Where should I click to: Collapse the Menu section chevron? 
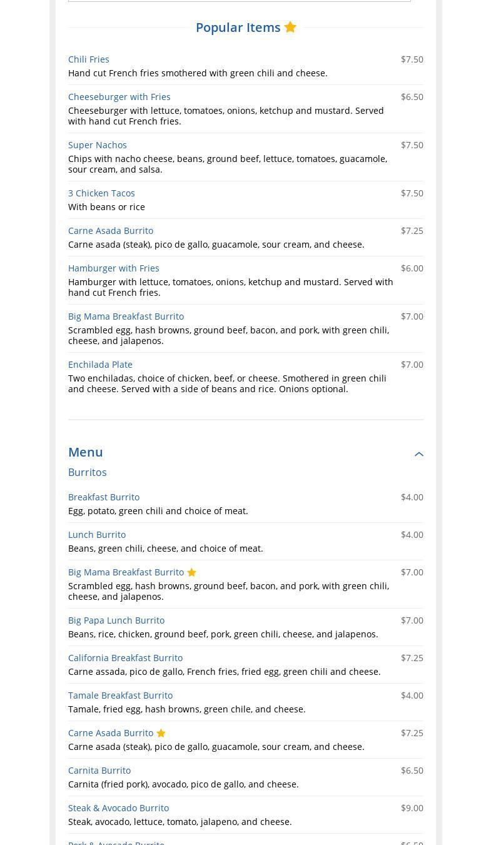[419, 454]
